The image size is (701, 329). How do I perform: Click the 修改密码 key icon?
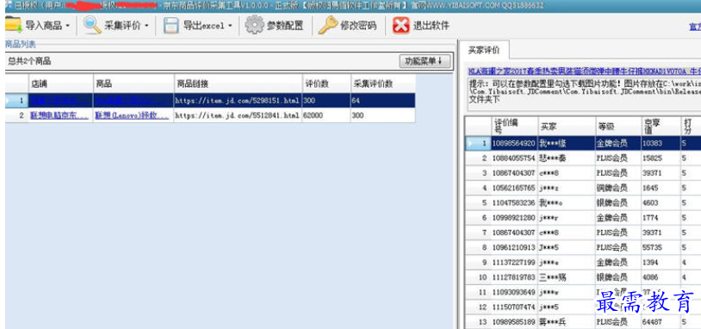point(328,25)
